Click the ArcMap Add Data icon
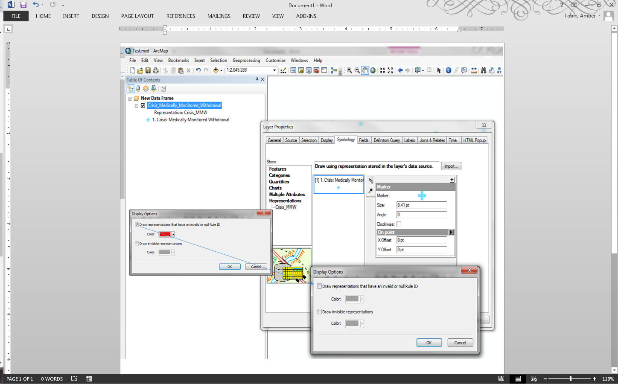This screenshot has width=618, height=384. pos(216,70)
